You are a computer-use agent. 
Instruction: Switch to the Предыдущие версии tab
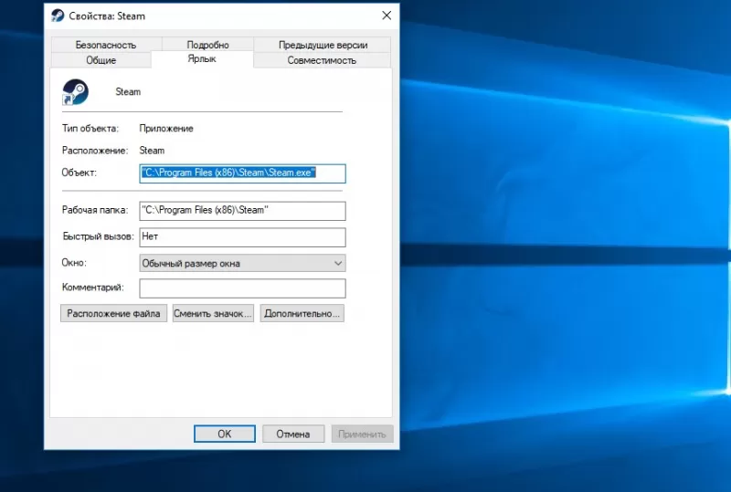323,45
